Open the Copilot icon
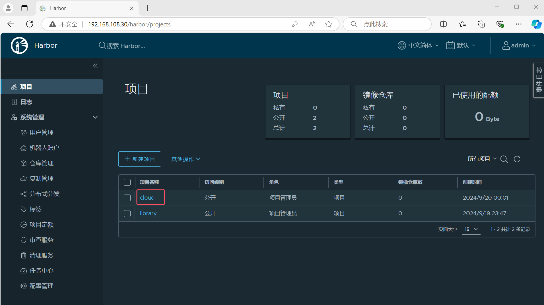The width and height of the screenshot is (544, 305). click(536, 24)
